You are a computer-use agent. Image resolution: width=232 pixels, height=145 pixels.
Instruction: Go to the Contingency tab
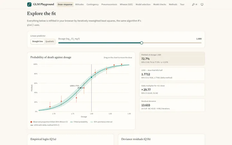tap(92, 5)
